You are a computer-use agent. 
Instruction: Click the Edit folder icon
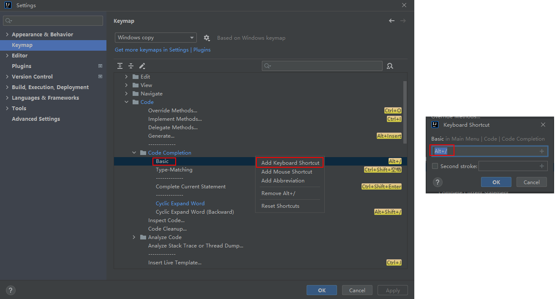tap(136, 76)
